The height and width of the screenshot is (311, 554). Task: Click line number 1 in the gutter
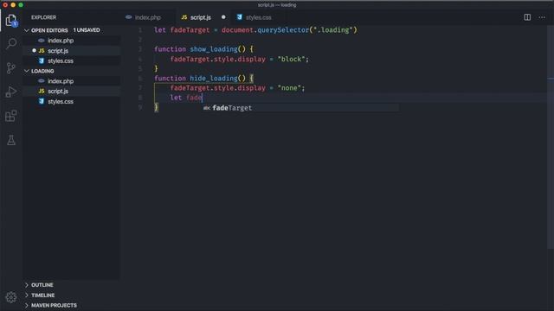pos(140,30)
